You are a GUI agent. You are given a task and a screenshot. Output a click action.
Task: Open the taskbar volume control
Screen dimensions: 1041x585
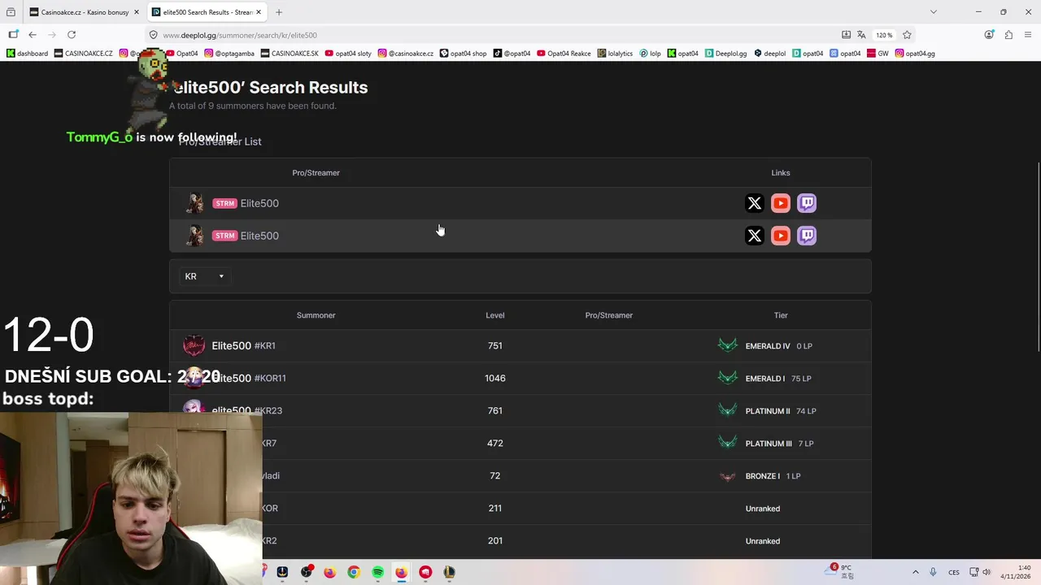coord(987,572)
